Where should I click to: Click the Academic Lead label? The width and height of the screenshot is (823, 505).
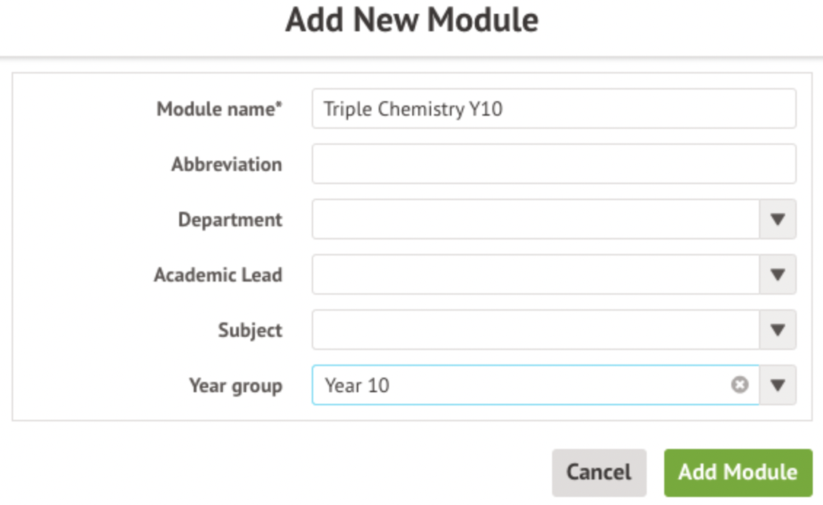click(218, 275)
